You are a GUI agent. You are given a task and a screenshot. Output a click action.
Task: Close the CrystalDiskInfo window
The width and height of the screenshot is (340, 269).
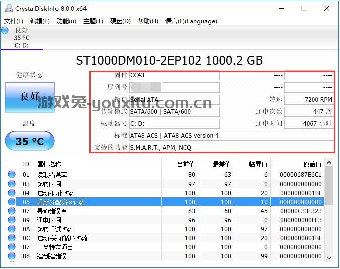[x=327, y=9]
